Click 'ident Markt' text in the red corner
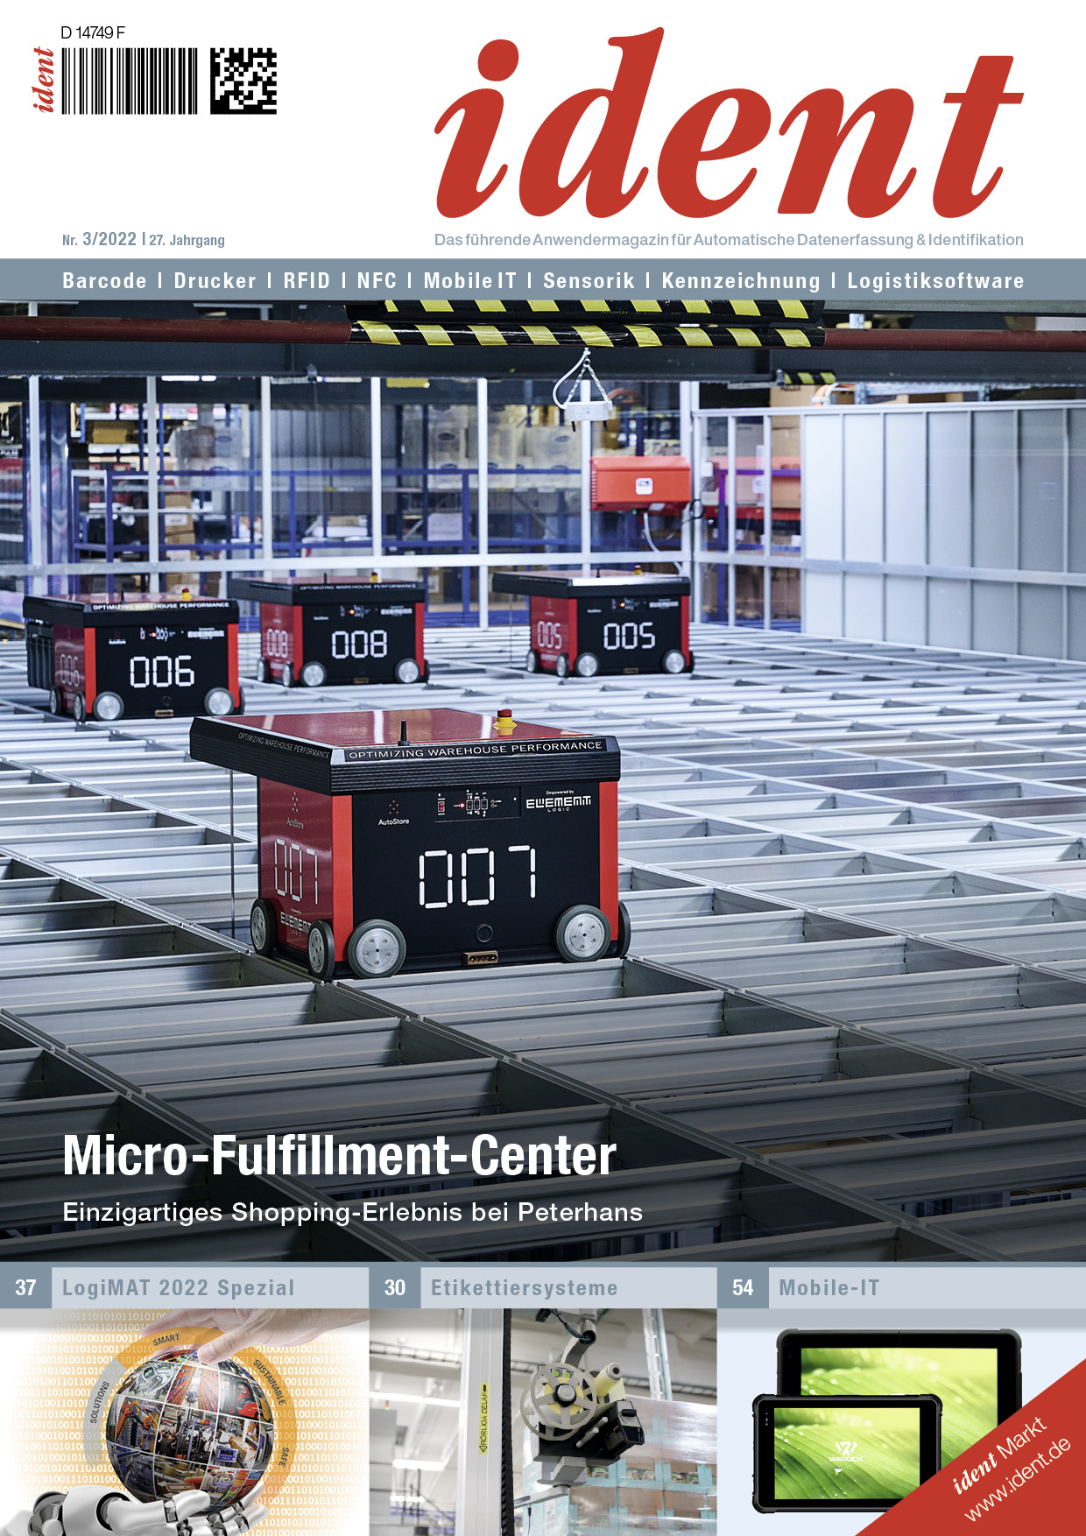 (998, 1455)
